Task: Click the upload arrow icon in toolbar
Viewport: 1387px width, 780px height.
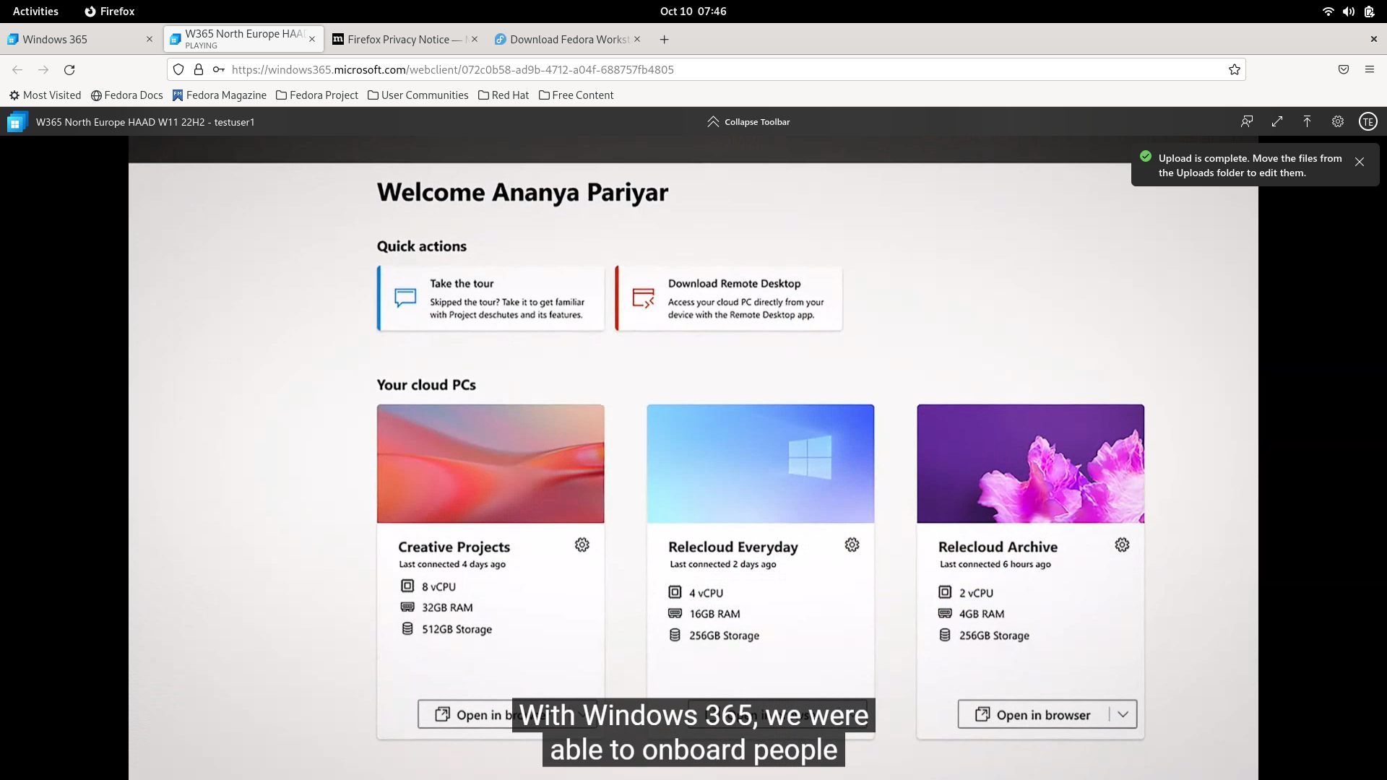Action: [x=1307, y=121]
